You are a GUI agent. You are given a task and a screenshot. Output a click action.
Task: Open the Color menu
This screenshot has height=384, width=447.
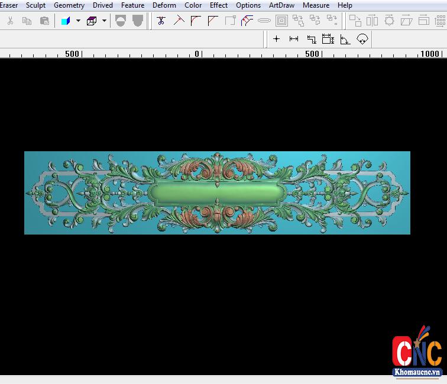193,5
